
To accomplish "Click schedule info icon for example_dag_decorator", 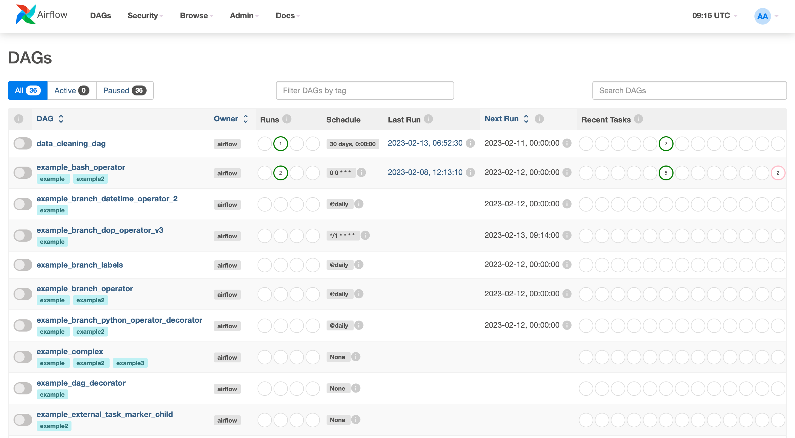I will tap(356, 388).
